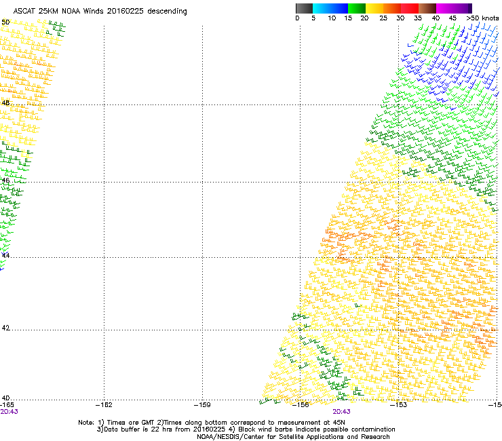Click the latitude axis label "42"
502x441 pixels.
coord(5,328)
